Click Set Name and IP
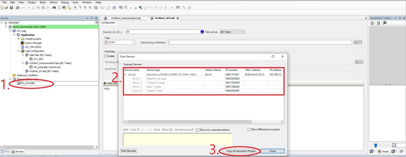Image resolution: width=406 pixels, height=157 pixels. 184,130
